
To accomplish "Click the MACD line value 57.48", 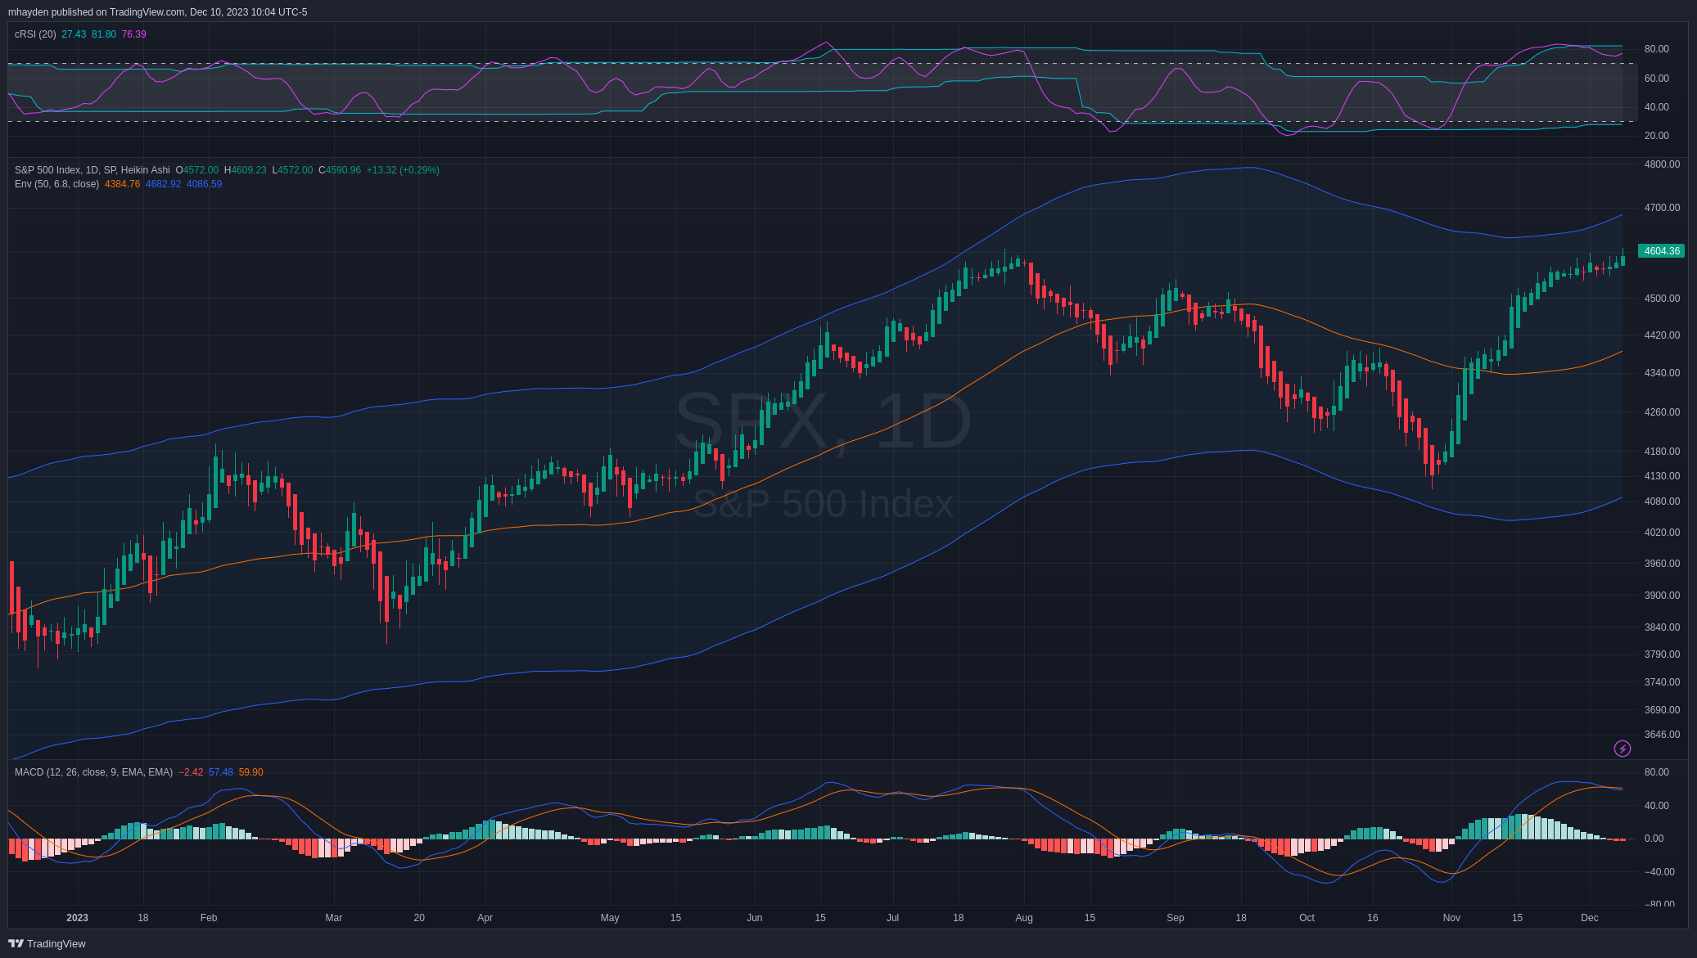I will (x=220, y=772).
